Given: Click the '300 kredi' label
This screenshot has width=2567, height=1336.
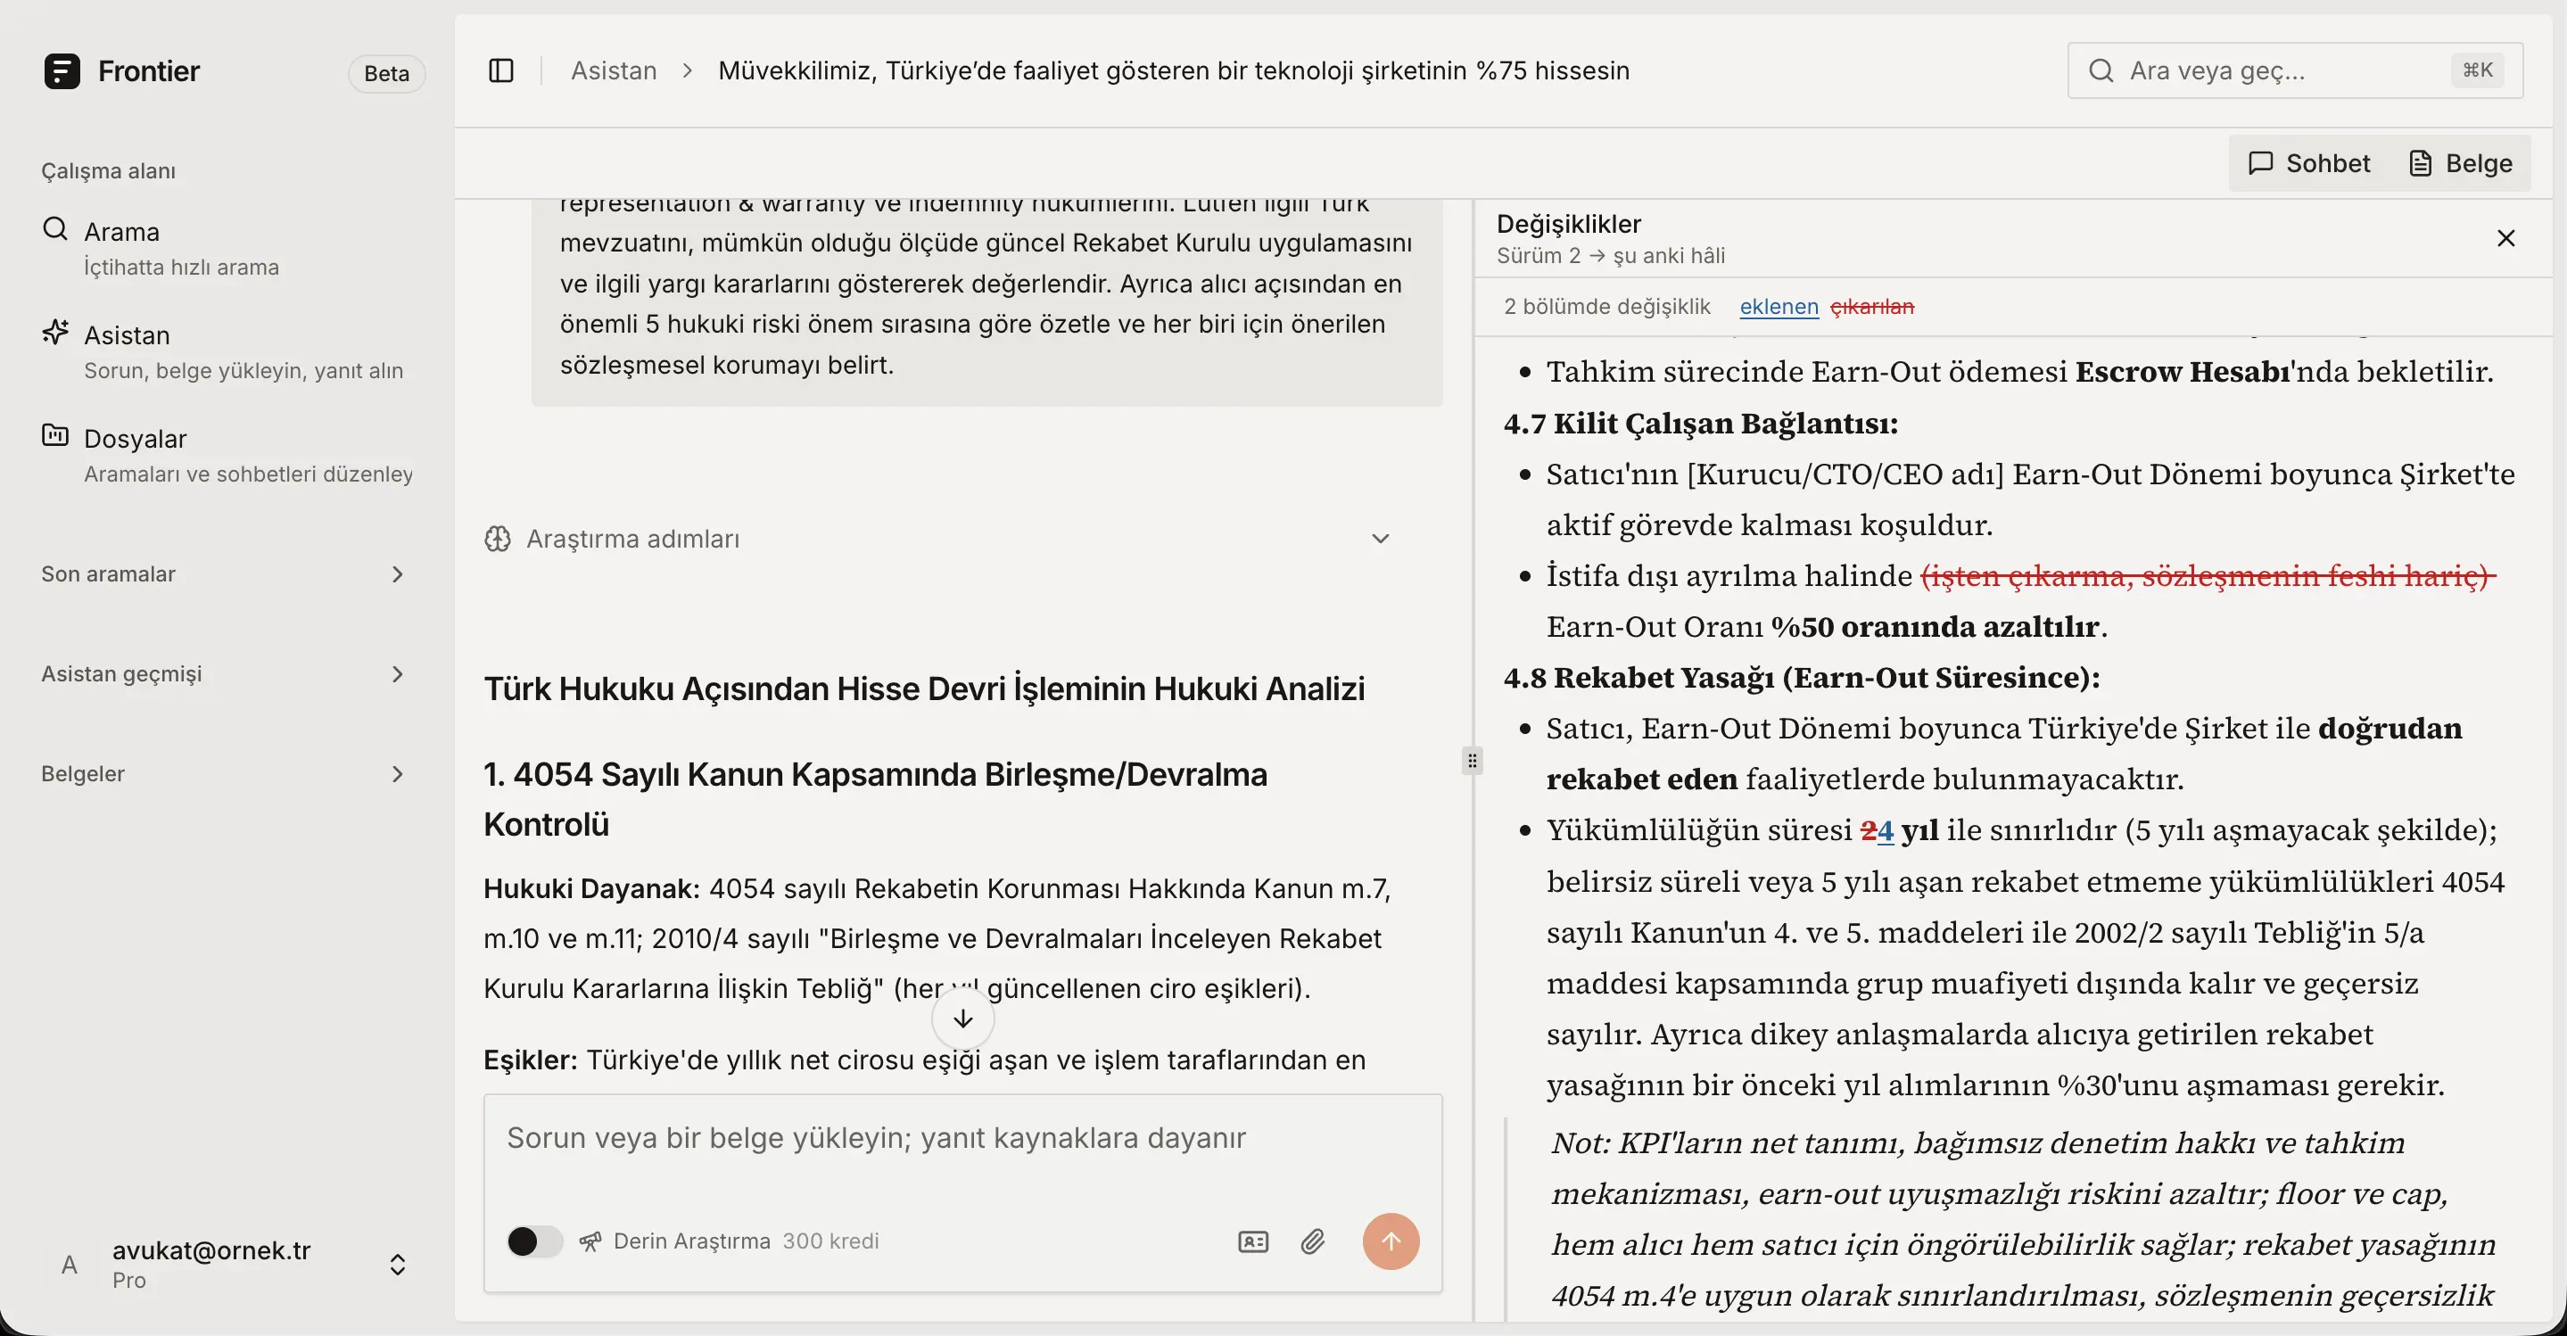Looking at the screenshot, I should (831, 1241).
